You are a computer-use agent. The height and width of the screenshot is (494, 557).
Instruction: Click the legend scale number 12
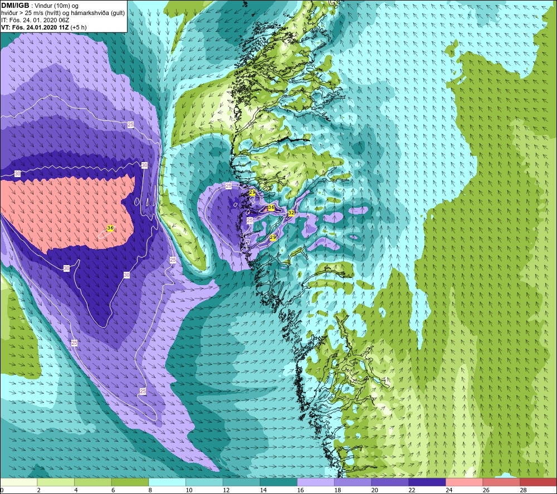226,490
